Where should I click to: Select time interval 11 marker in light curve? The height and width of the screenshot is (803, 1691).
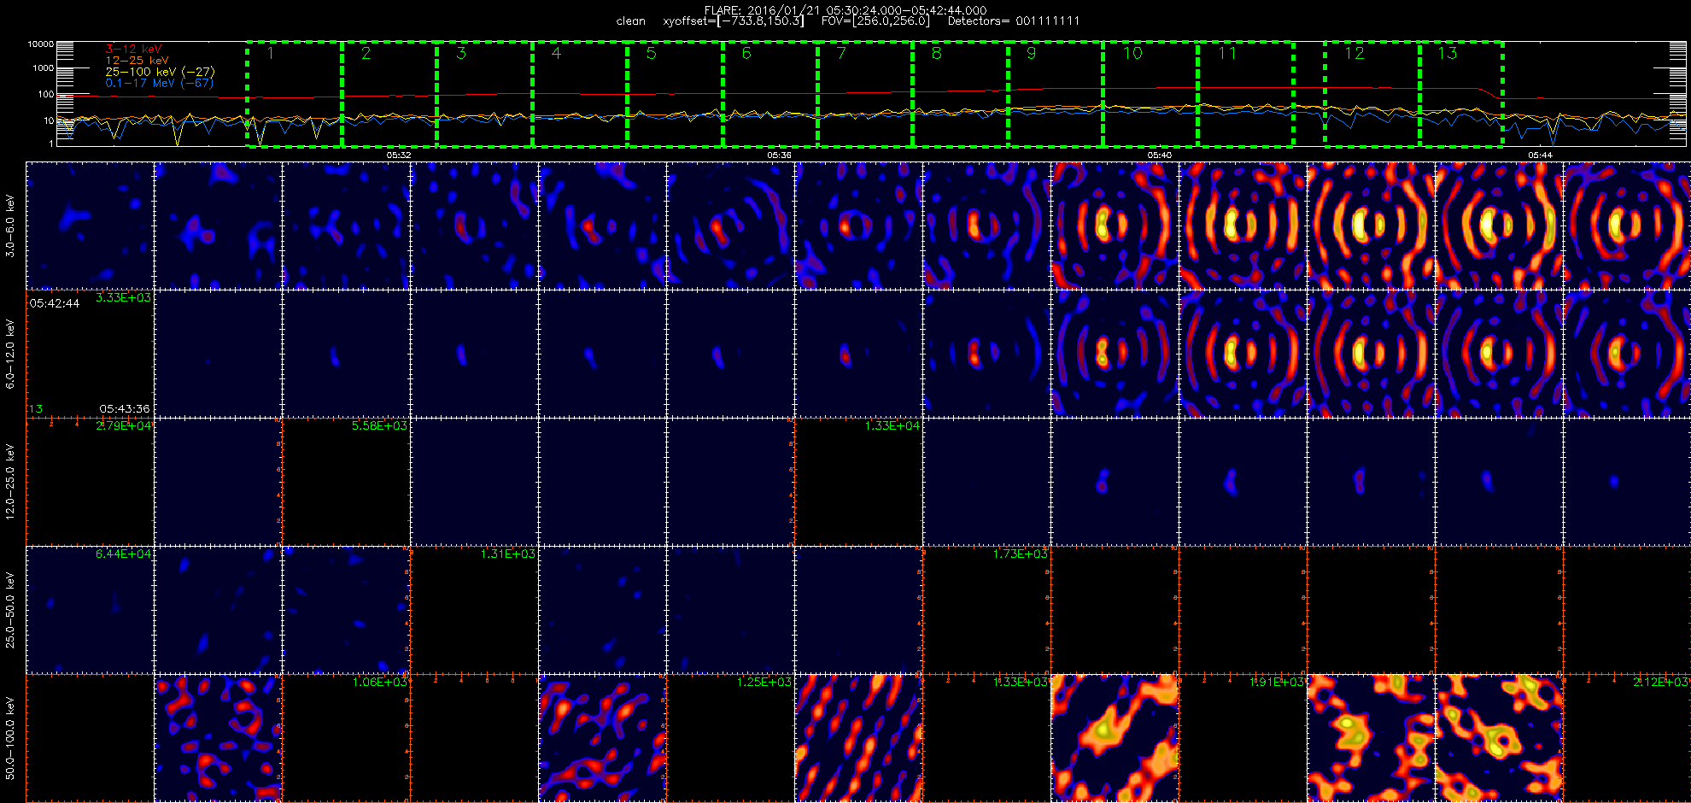pyautogui.click(x=1227, y=53)
